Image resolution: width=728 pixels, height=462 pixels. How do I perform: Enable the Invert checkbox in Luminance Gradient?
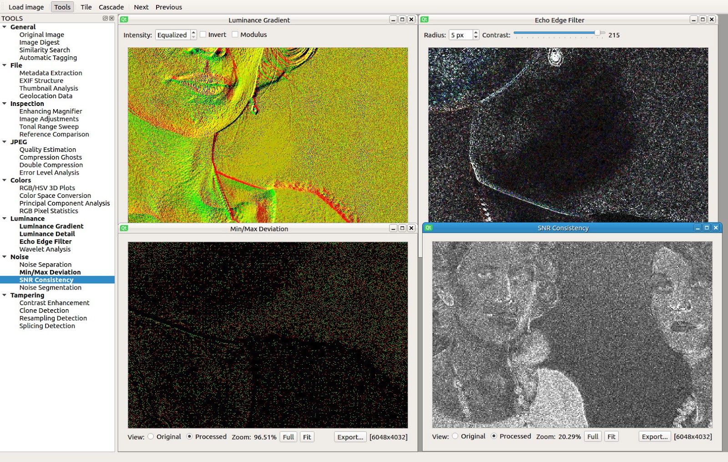[203, 34]
